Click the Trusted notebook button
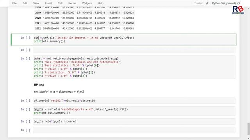The image size is (250, 140). (198, 3)
